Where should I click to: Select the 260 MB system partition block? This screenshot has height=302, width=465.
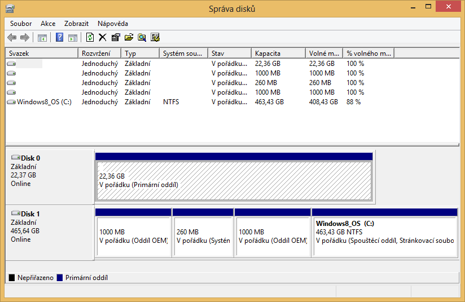(203, 237)
